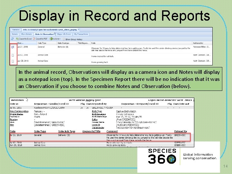Screen dimensions: 232x174
Task: Click 'Captive Birth/Hatch' value in the report
Action: [126, 111]
